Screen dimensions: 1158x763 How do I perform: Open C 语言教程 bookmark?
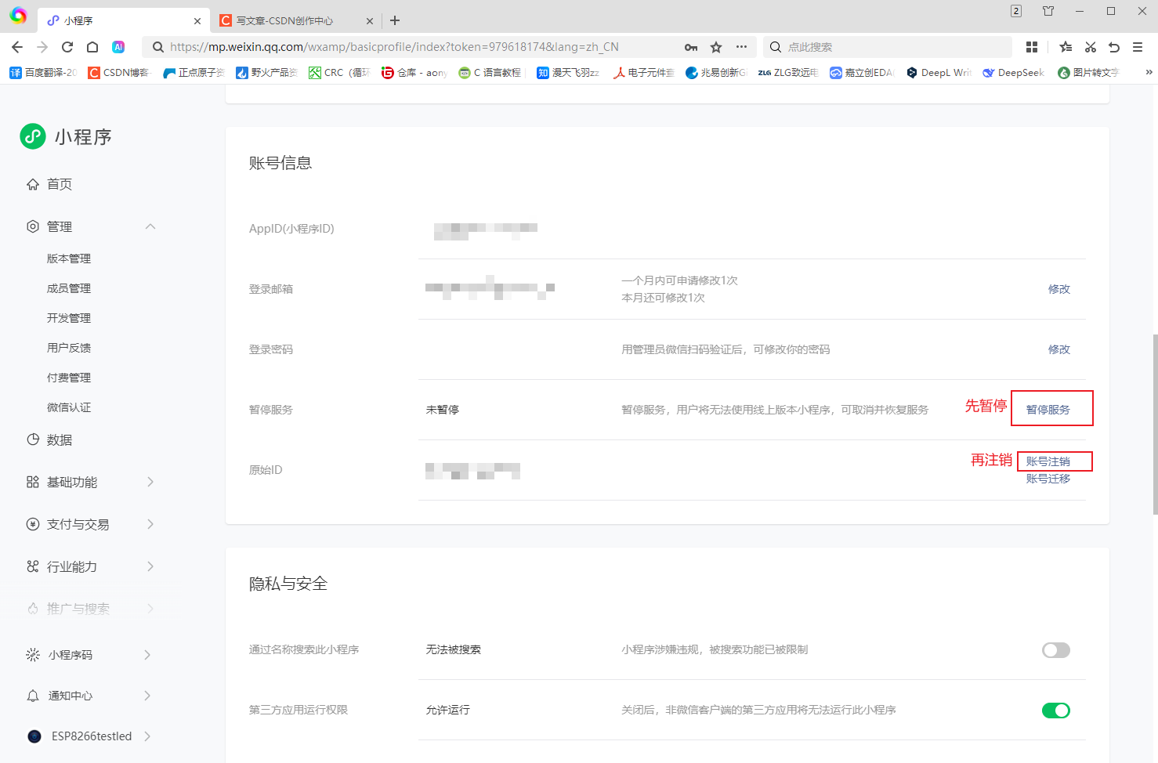coord(490,73)
